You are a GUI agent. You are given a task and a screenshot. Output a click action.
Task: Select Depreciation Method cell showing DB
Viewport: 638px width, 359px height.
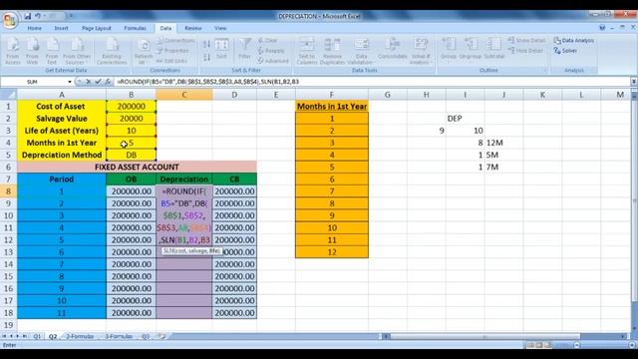coord(131,156)
